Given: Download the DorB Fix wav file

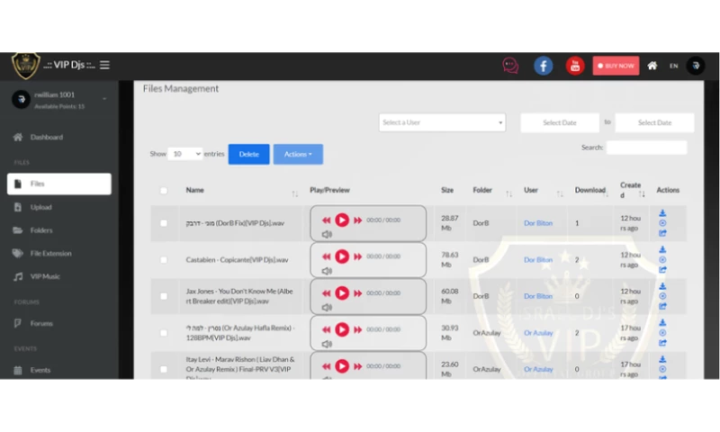Looking at the screenshot, I should coord(662,213).
